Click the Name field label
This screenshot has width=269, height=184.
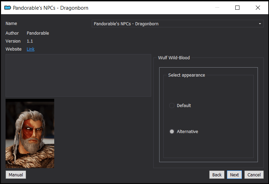pyautogui.click(x=11, y=24)
